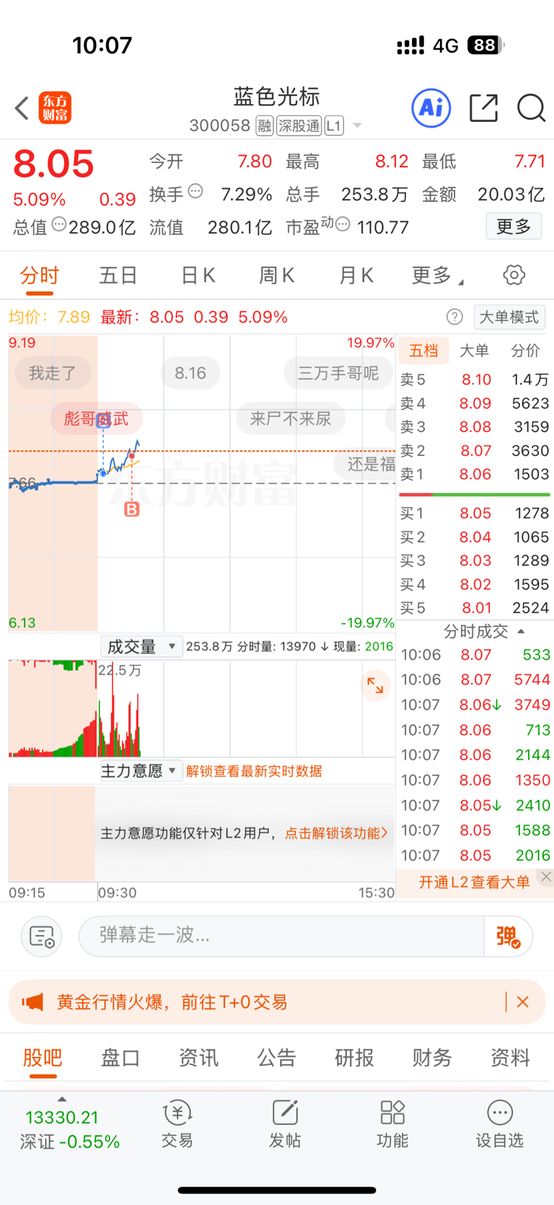Switch to the 周K tab
554x1205 pixels.
point(277,275)
